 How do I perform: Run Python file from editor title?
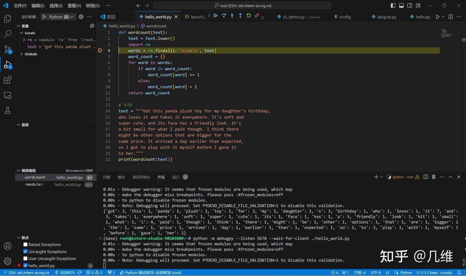pyautogui.click(x=438, y=17)
